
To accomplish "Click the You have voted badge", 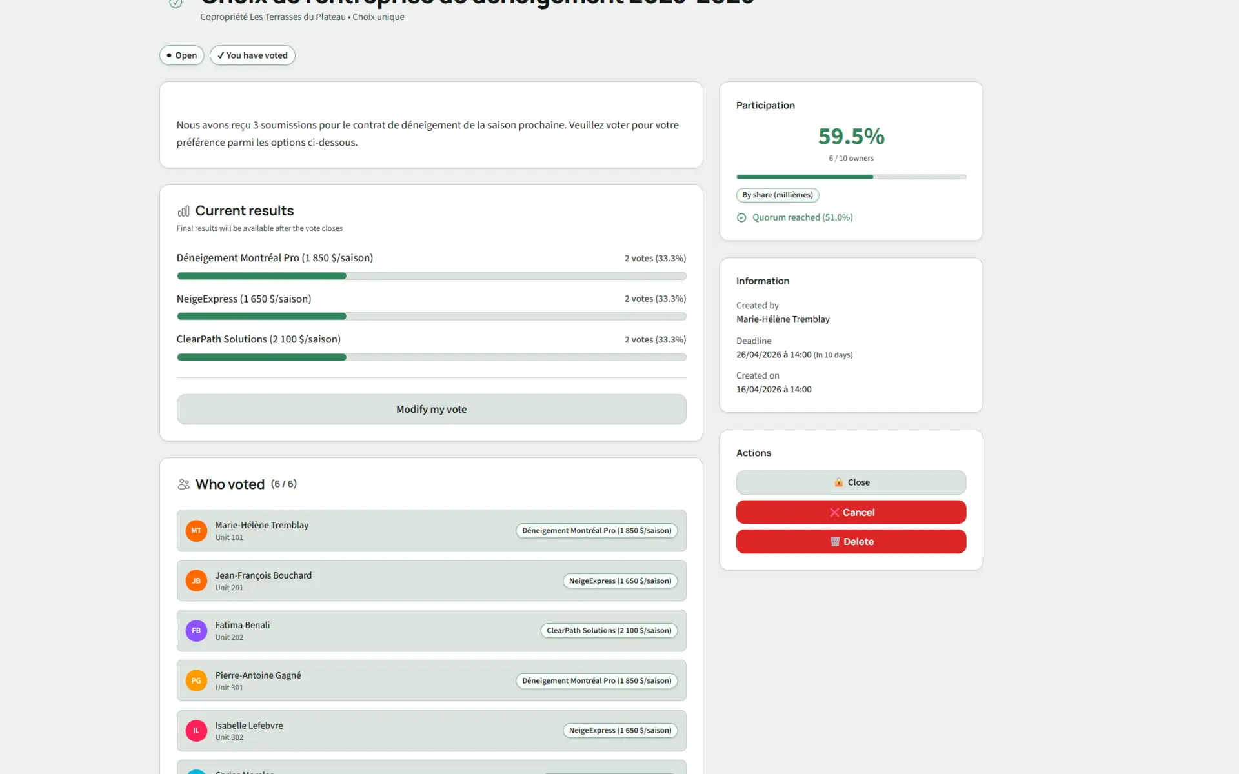I will pyautogui.click(x=252, y=55).
